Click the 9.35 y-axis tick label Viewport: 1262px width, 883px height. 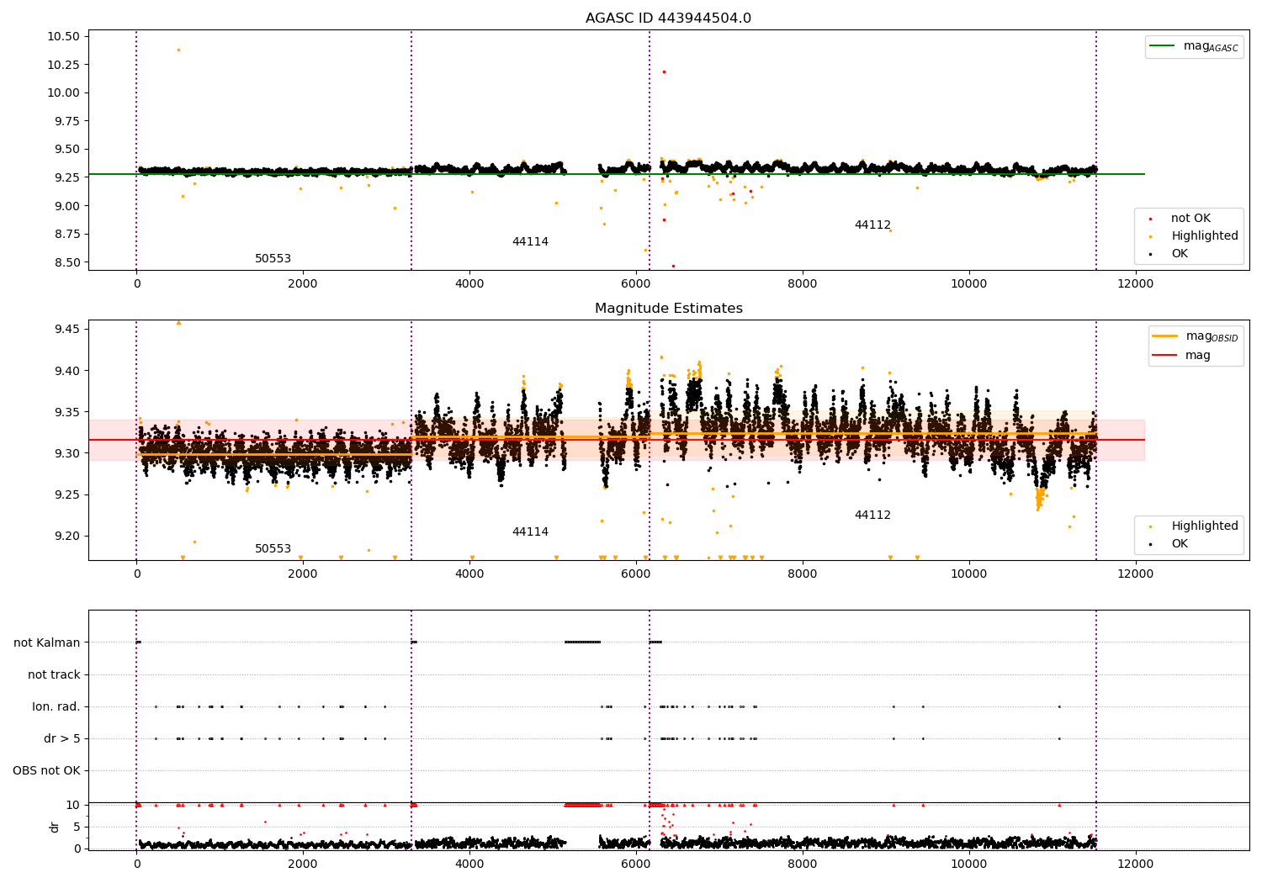66,412
